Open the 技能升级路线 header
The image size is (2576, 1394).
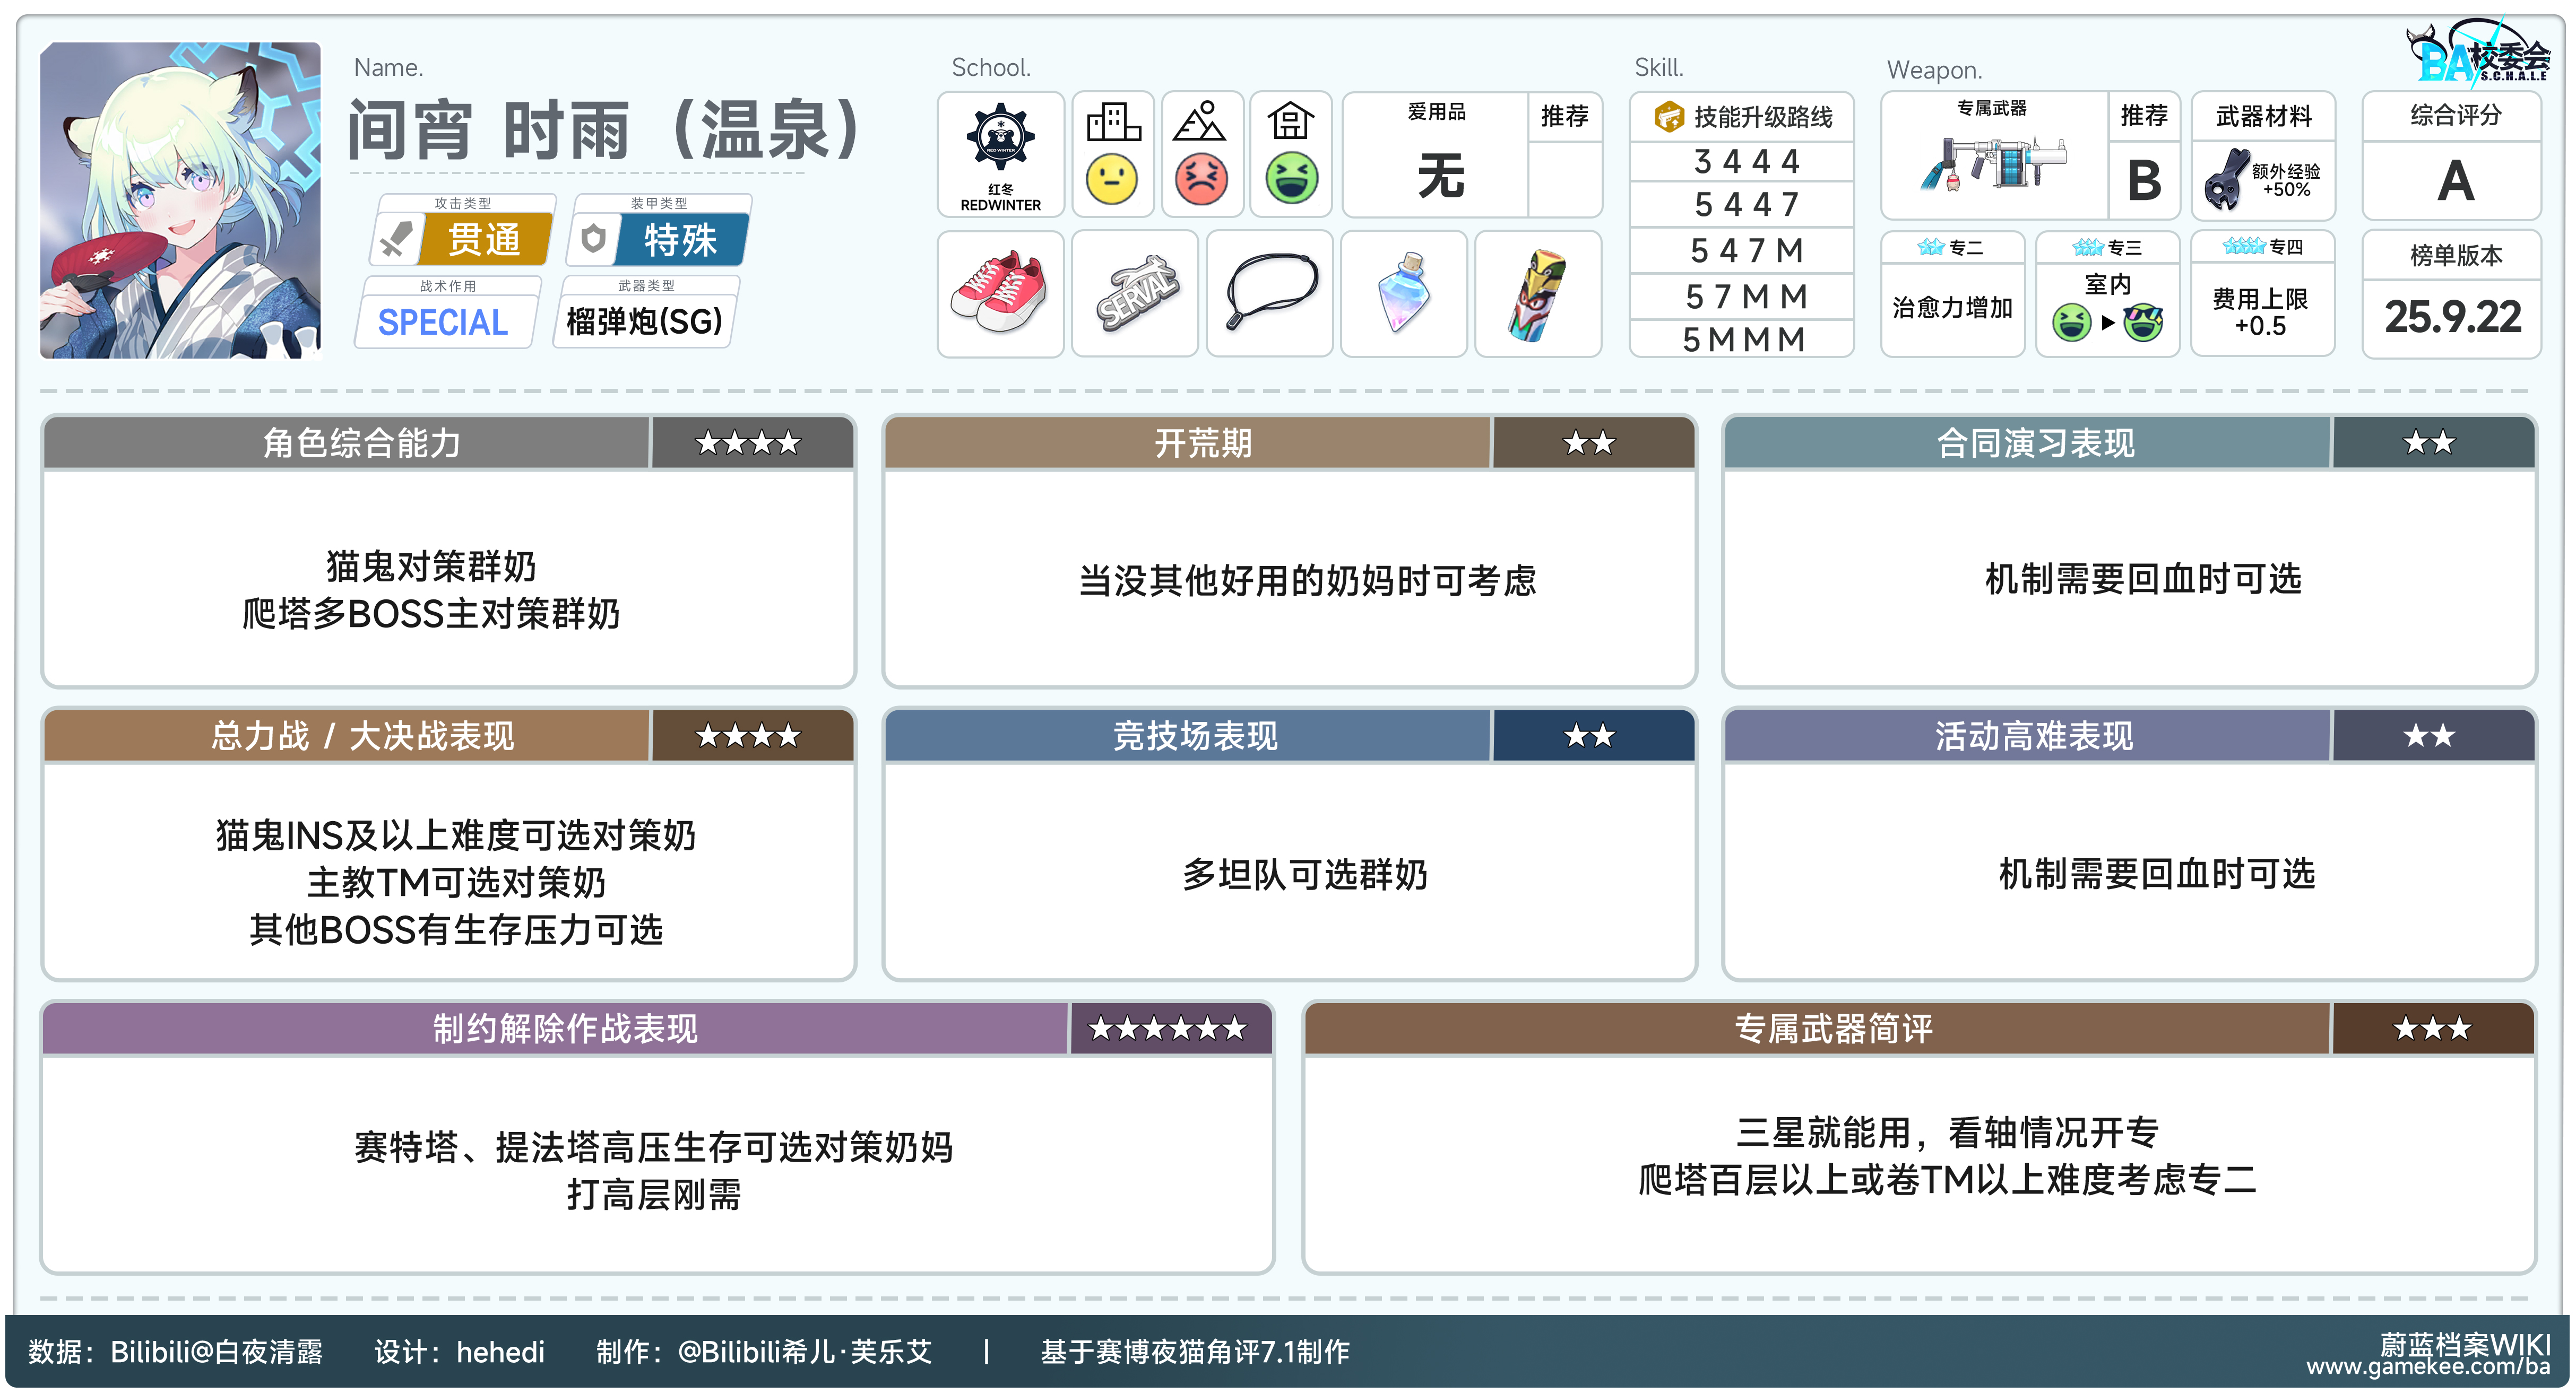1744,117
